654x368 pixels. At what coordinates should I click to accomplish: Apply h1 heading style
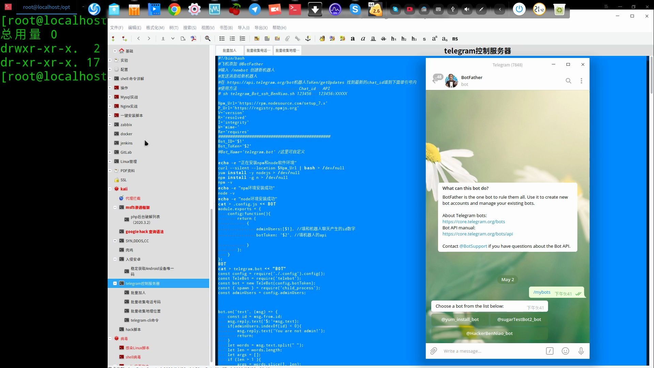pyautogui.click(x=394, y=39)
